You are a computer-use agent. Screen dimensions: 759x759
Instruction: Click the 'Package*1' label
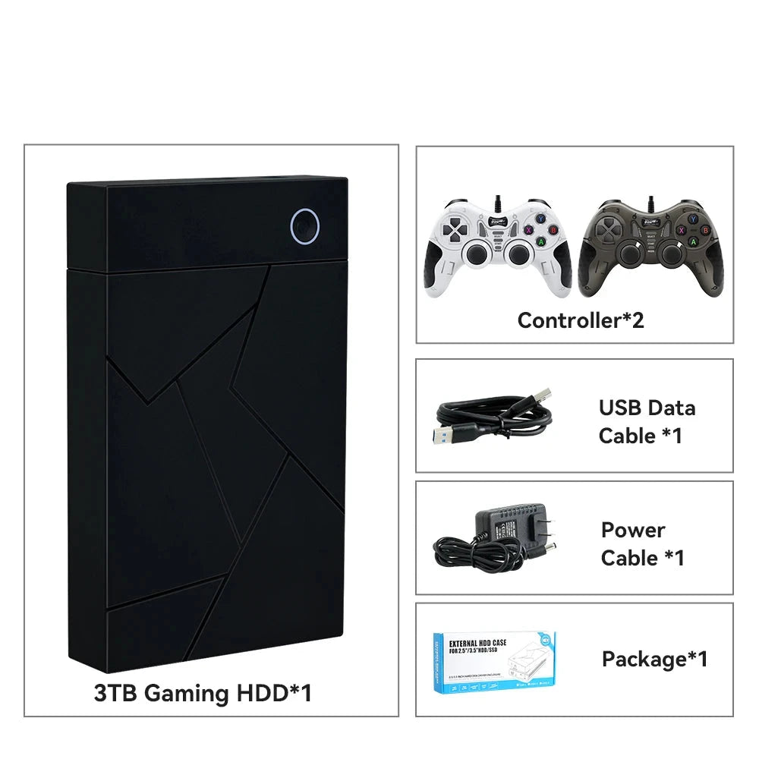click(654, 660)
